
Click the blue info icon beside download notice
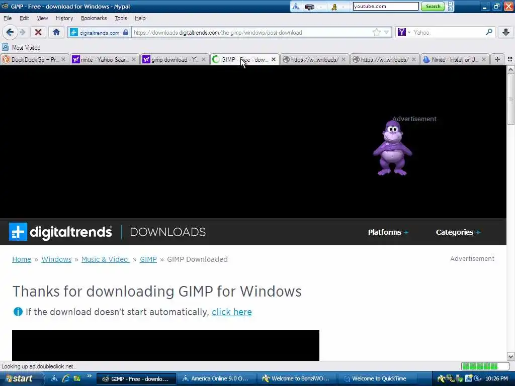click(x=18, y=312)
